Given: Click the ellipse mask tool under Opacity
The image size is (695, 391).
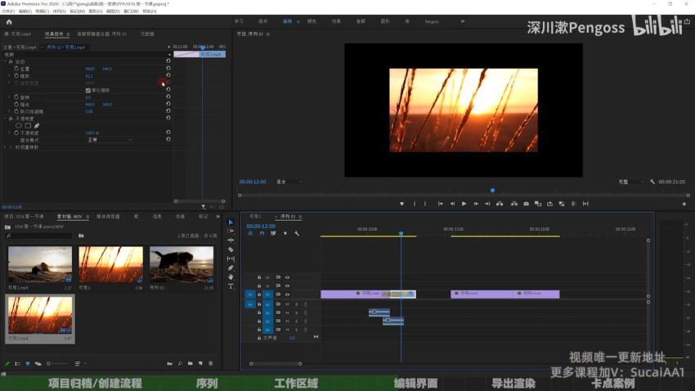Looking at the screenshot, I should (19, 126).
